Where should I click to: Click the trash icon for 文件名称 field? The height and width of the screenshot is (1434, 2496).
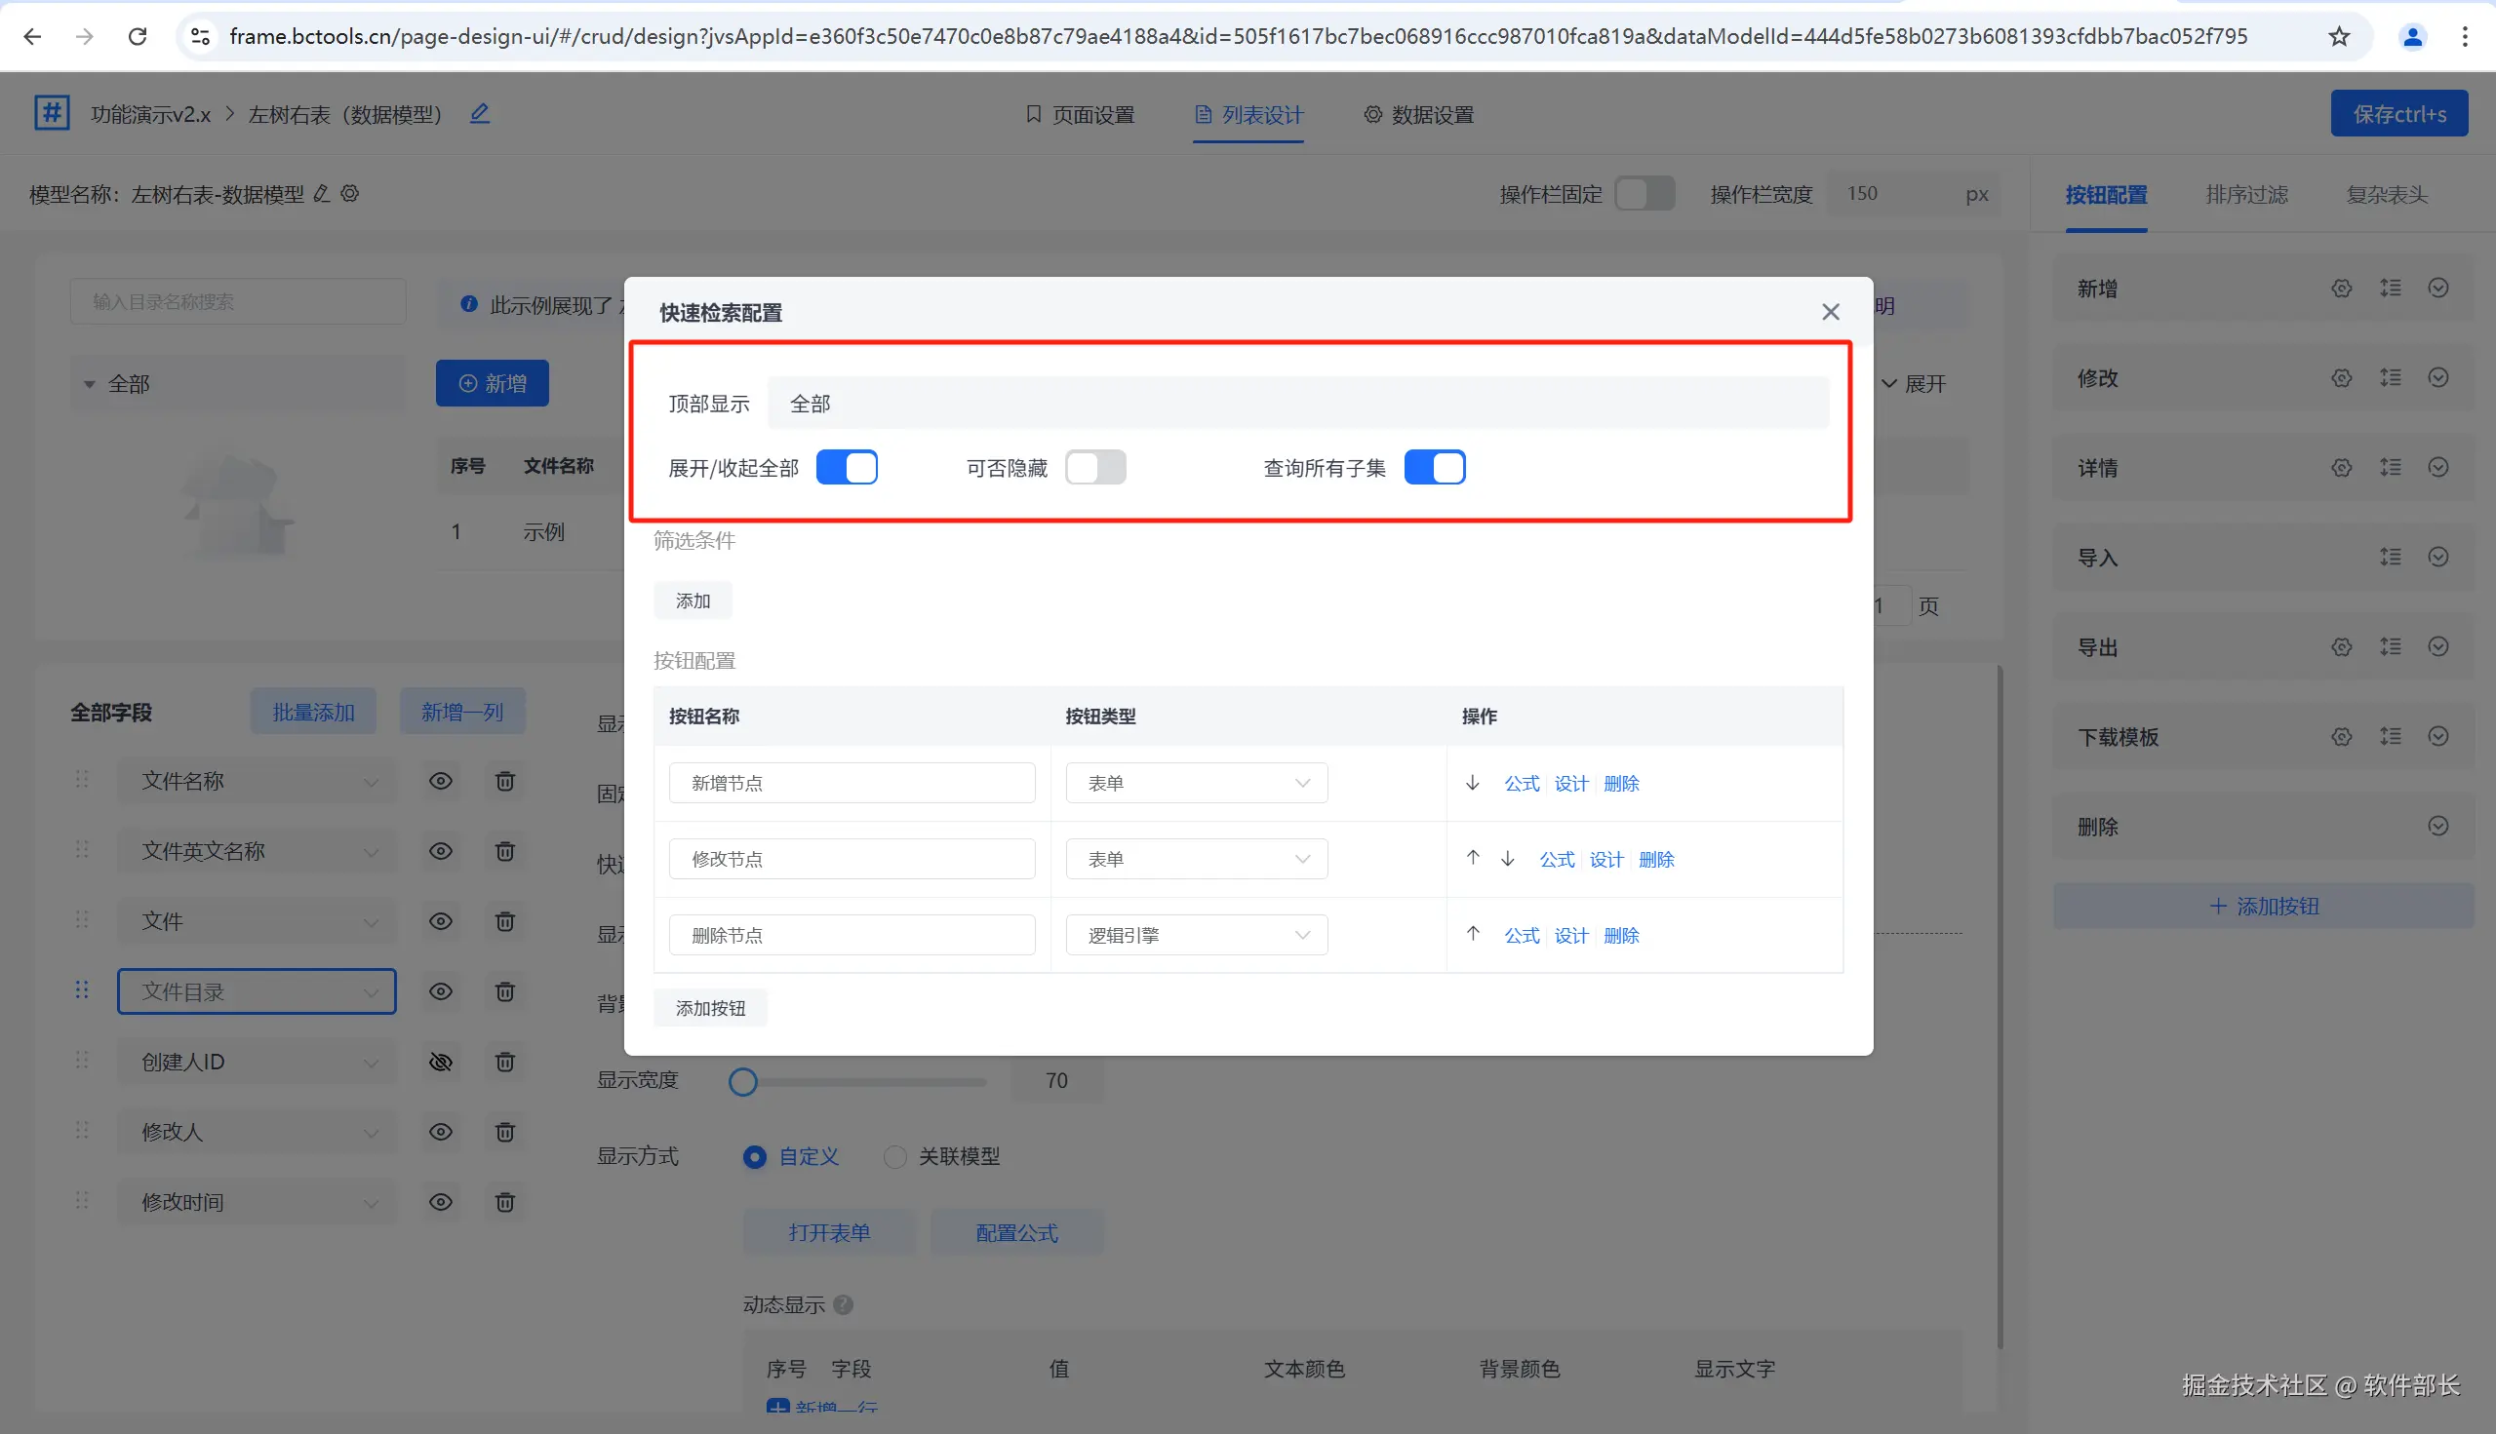click(x=504, y=781)
